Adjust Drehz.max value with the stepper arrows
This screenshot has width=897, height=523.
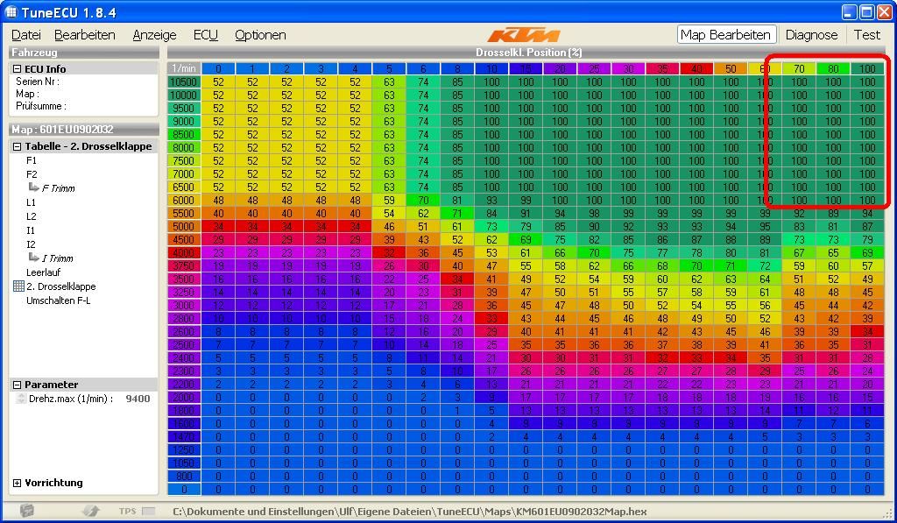pyautogui.click(x=21, y=399)
